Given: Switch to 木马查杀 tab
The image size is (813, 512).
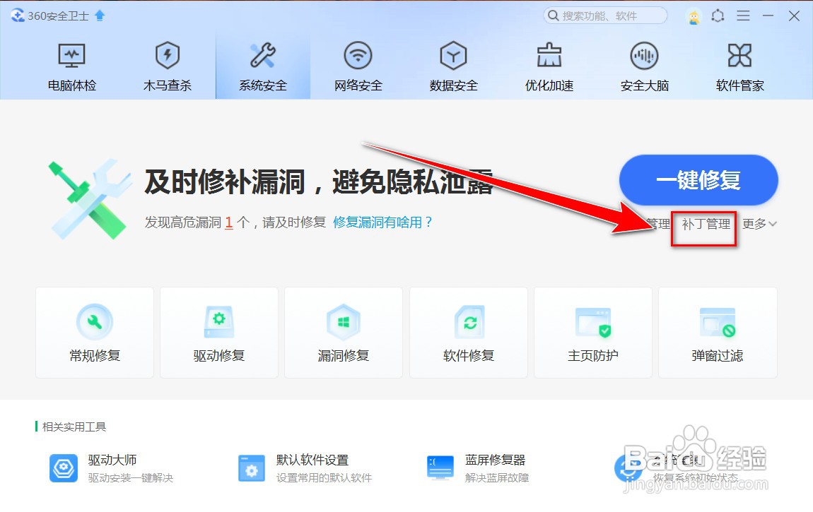Looking at the screenshot, I should click(x=167, y=67).
